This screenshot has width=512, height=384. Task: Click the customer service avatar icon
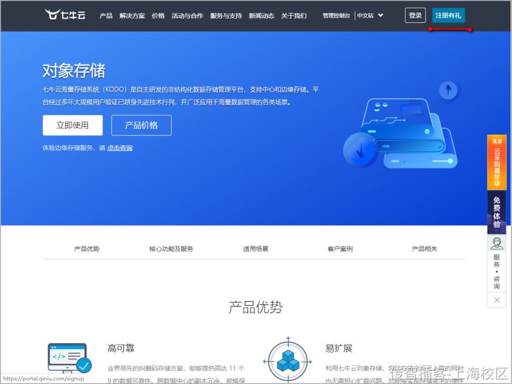pyautogui.click(x=497, y=244)
